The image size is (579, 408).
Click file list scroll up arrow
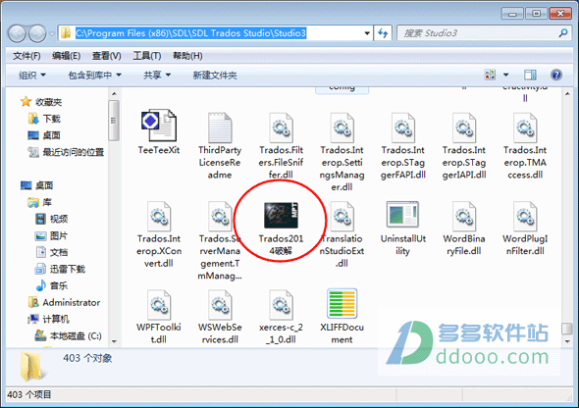pos(567,94)
